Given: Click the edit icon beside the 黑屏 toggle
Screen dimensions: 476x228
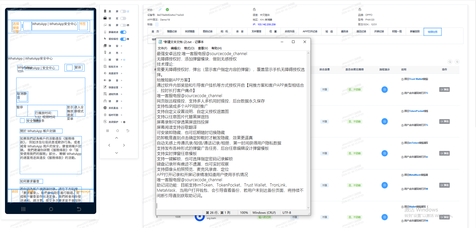Looking at the screenshot, I should point(128,12).
